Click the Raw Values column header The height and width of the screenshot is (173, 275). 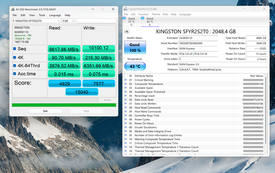click(x=257, y=76)
